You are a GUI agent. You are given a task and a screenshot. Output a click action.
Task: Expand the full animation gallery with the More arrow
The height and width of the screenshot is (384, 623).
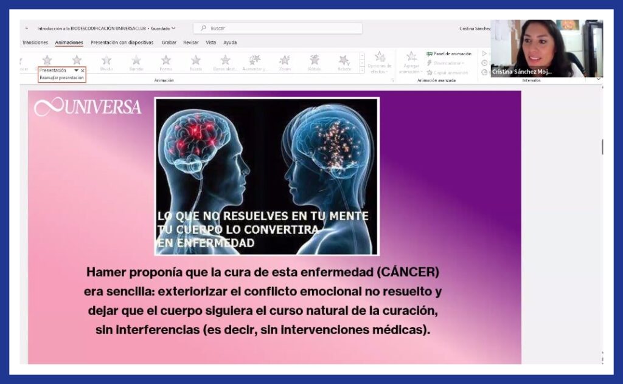(362, 70)
